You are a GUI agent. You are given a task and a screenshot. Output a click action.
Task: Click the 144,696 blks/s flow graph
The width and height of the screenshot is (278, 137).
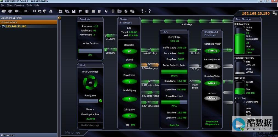(150, 50)
